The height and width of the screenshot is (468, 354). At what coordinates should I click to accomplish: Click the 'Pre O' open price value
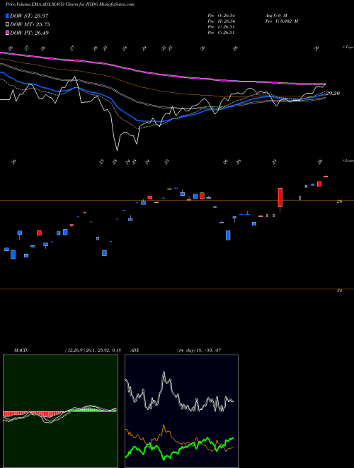(x=222, y=16)
